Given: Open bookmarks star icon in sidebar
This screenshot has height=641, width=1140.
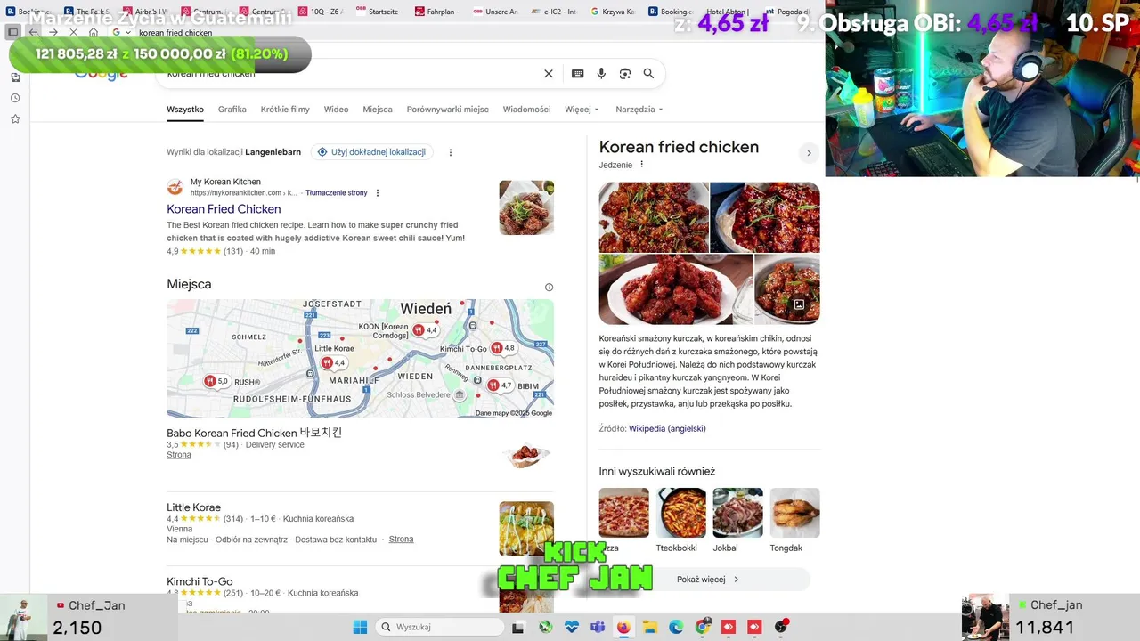Looking at the screenshot, I should click(15, 118).
